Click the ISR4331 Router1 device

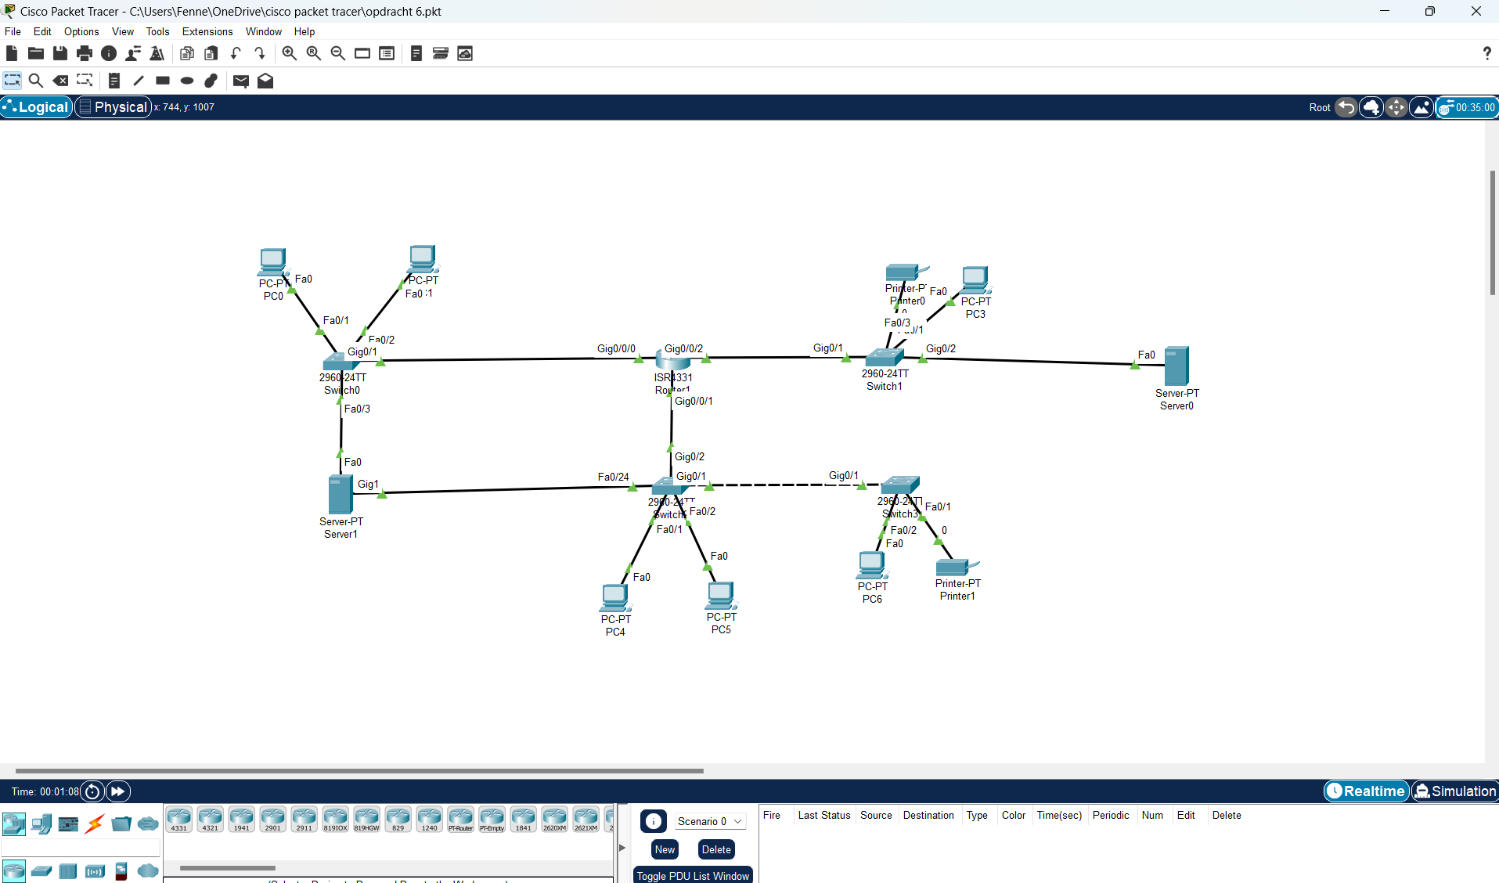(672, 361)
